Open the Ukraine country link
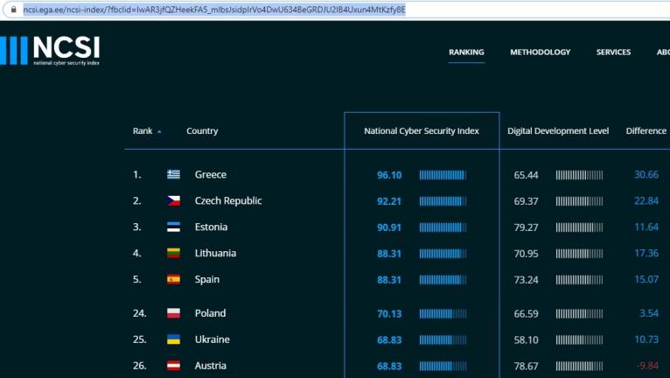 click(213, 339)
